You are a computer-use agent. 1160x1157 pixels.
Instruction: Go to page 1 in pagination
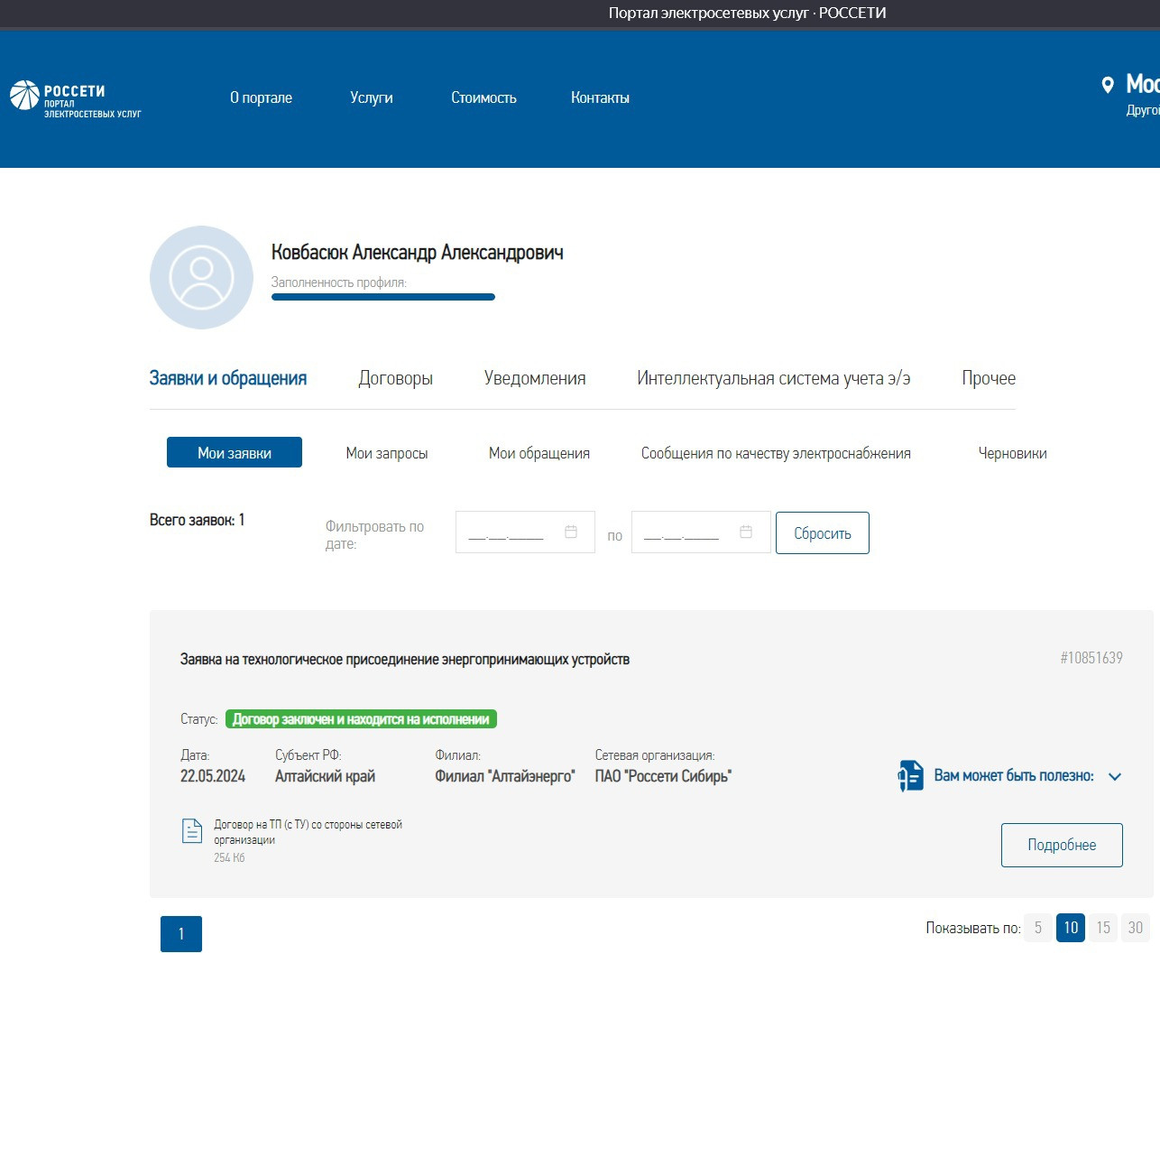coord(181,934)
